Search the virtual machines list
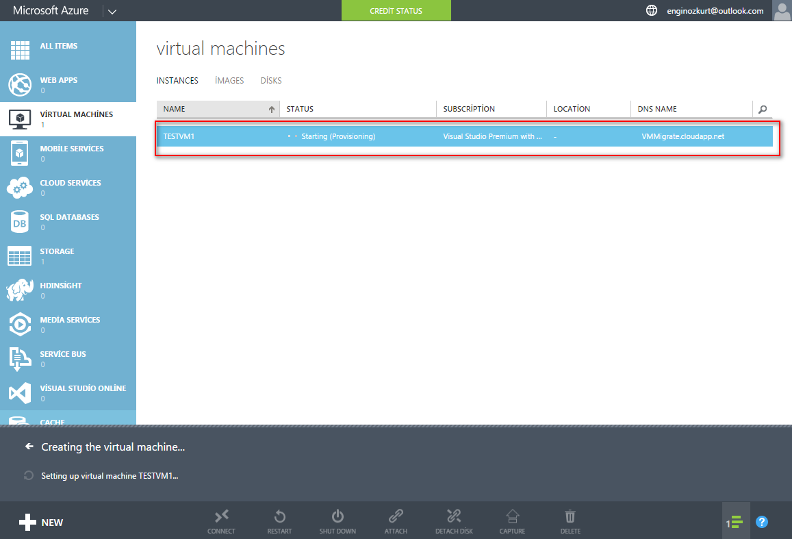This screenshot has height=539, width=792. [763, 109]
